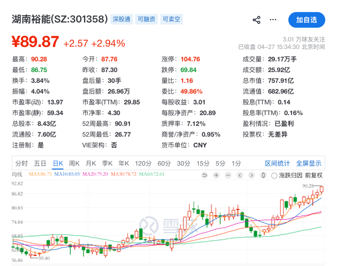This screenshot has height=266, width=337.
Task: Toggle the 均线 moving average label
Action: coord(17,175)
